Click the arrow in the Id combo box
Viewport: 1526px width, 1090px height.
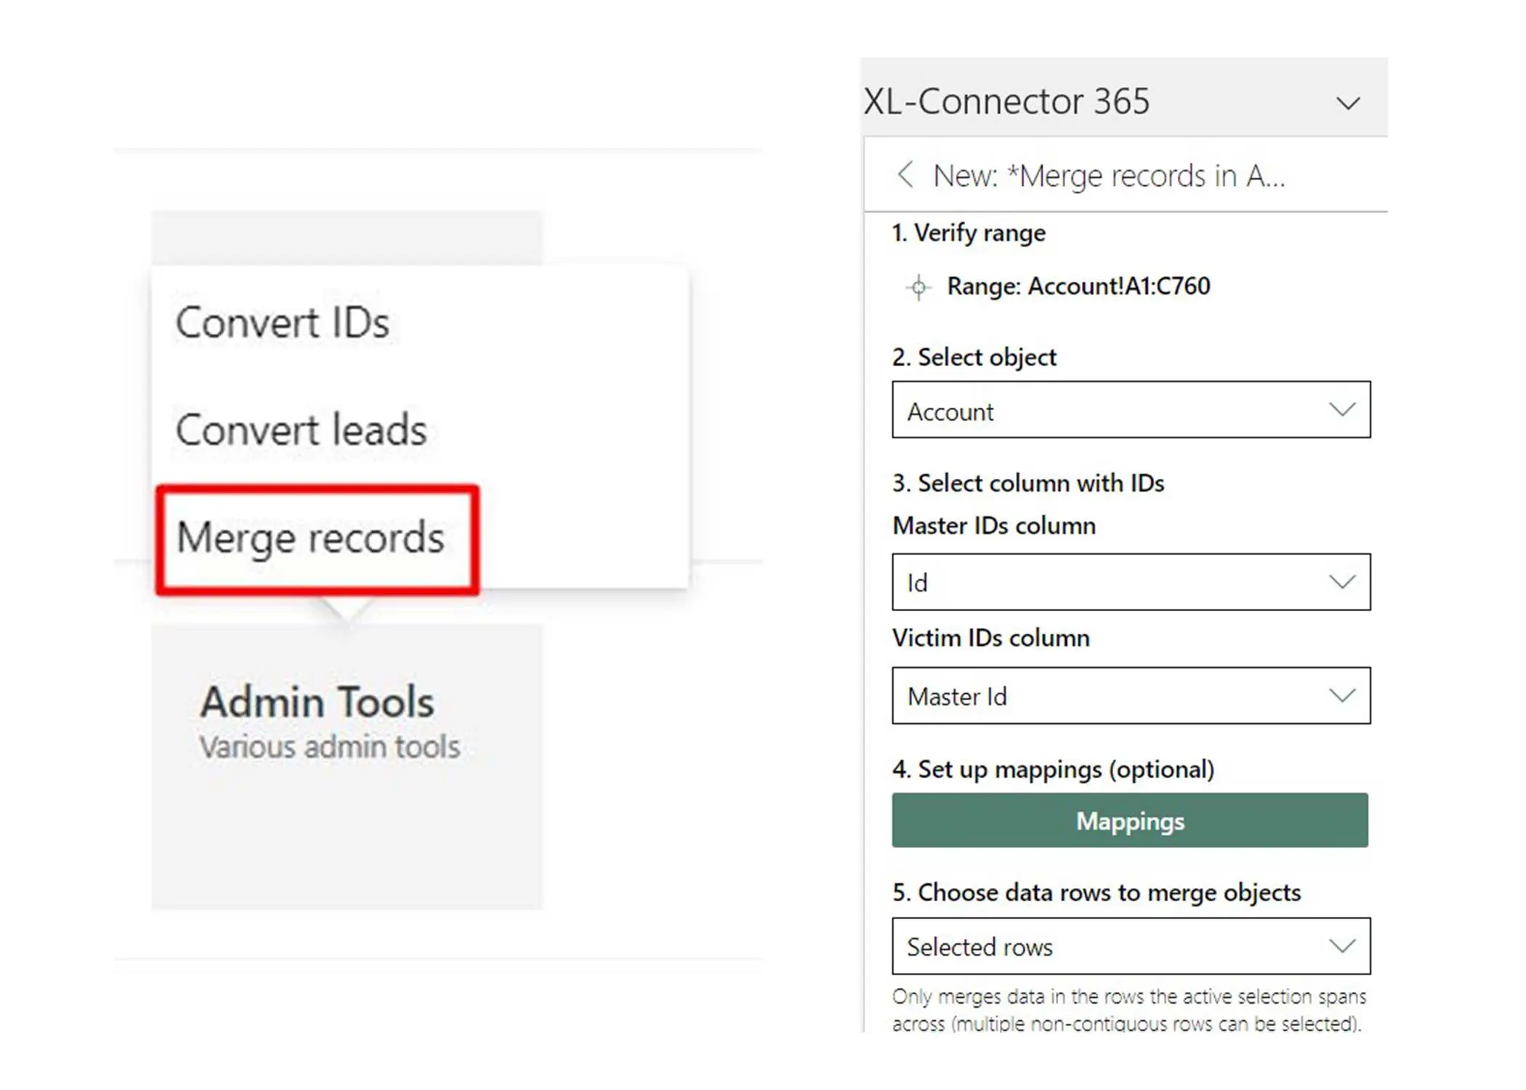[1341, 582]
